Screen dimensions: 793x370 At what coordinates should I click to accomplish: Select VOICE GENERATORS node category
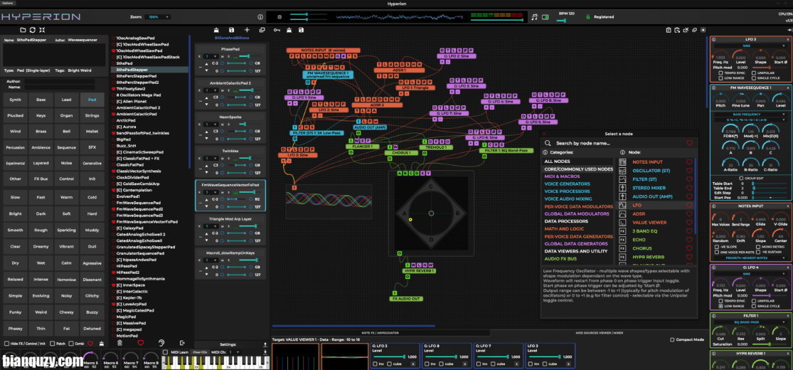tap(568, 184)
